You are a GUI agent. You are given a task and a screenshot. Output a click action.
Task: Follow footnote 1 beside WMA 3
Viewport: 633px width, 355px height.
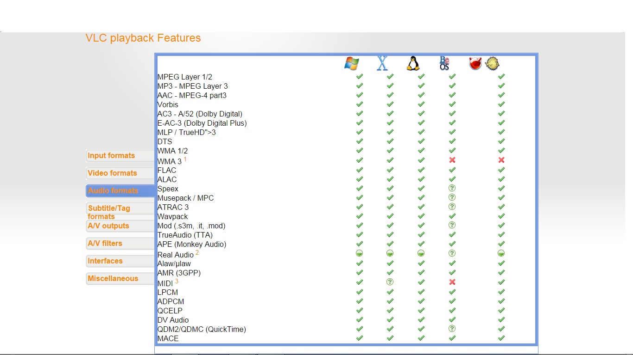185,159
